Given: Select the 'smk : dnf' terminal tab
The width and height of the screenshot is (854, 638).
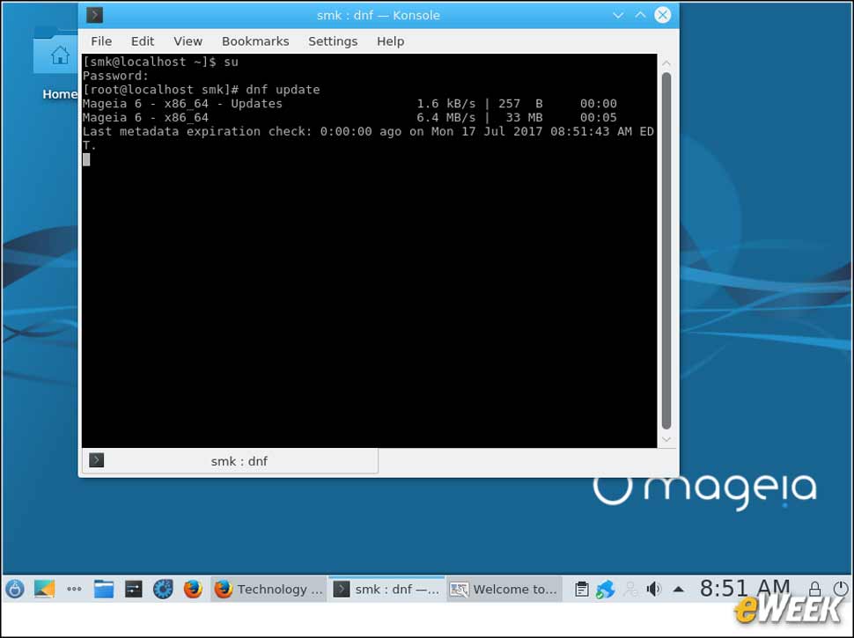Looking at the screenshot, I should (x=230, y=461).
